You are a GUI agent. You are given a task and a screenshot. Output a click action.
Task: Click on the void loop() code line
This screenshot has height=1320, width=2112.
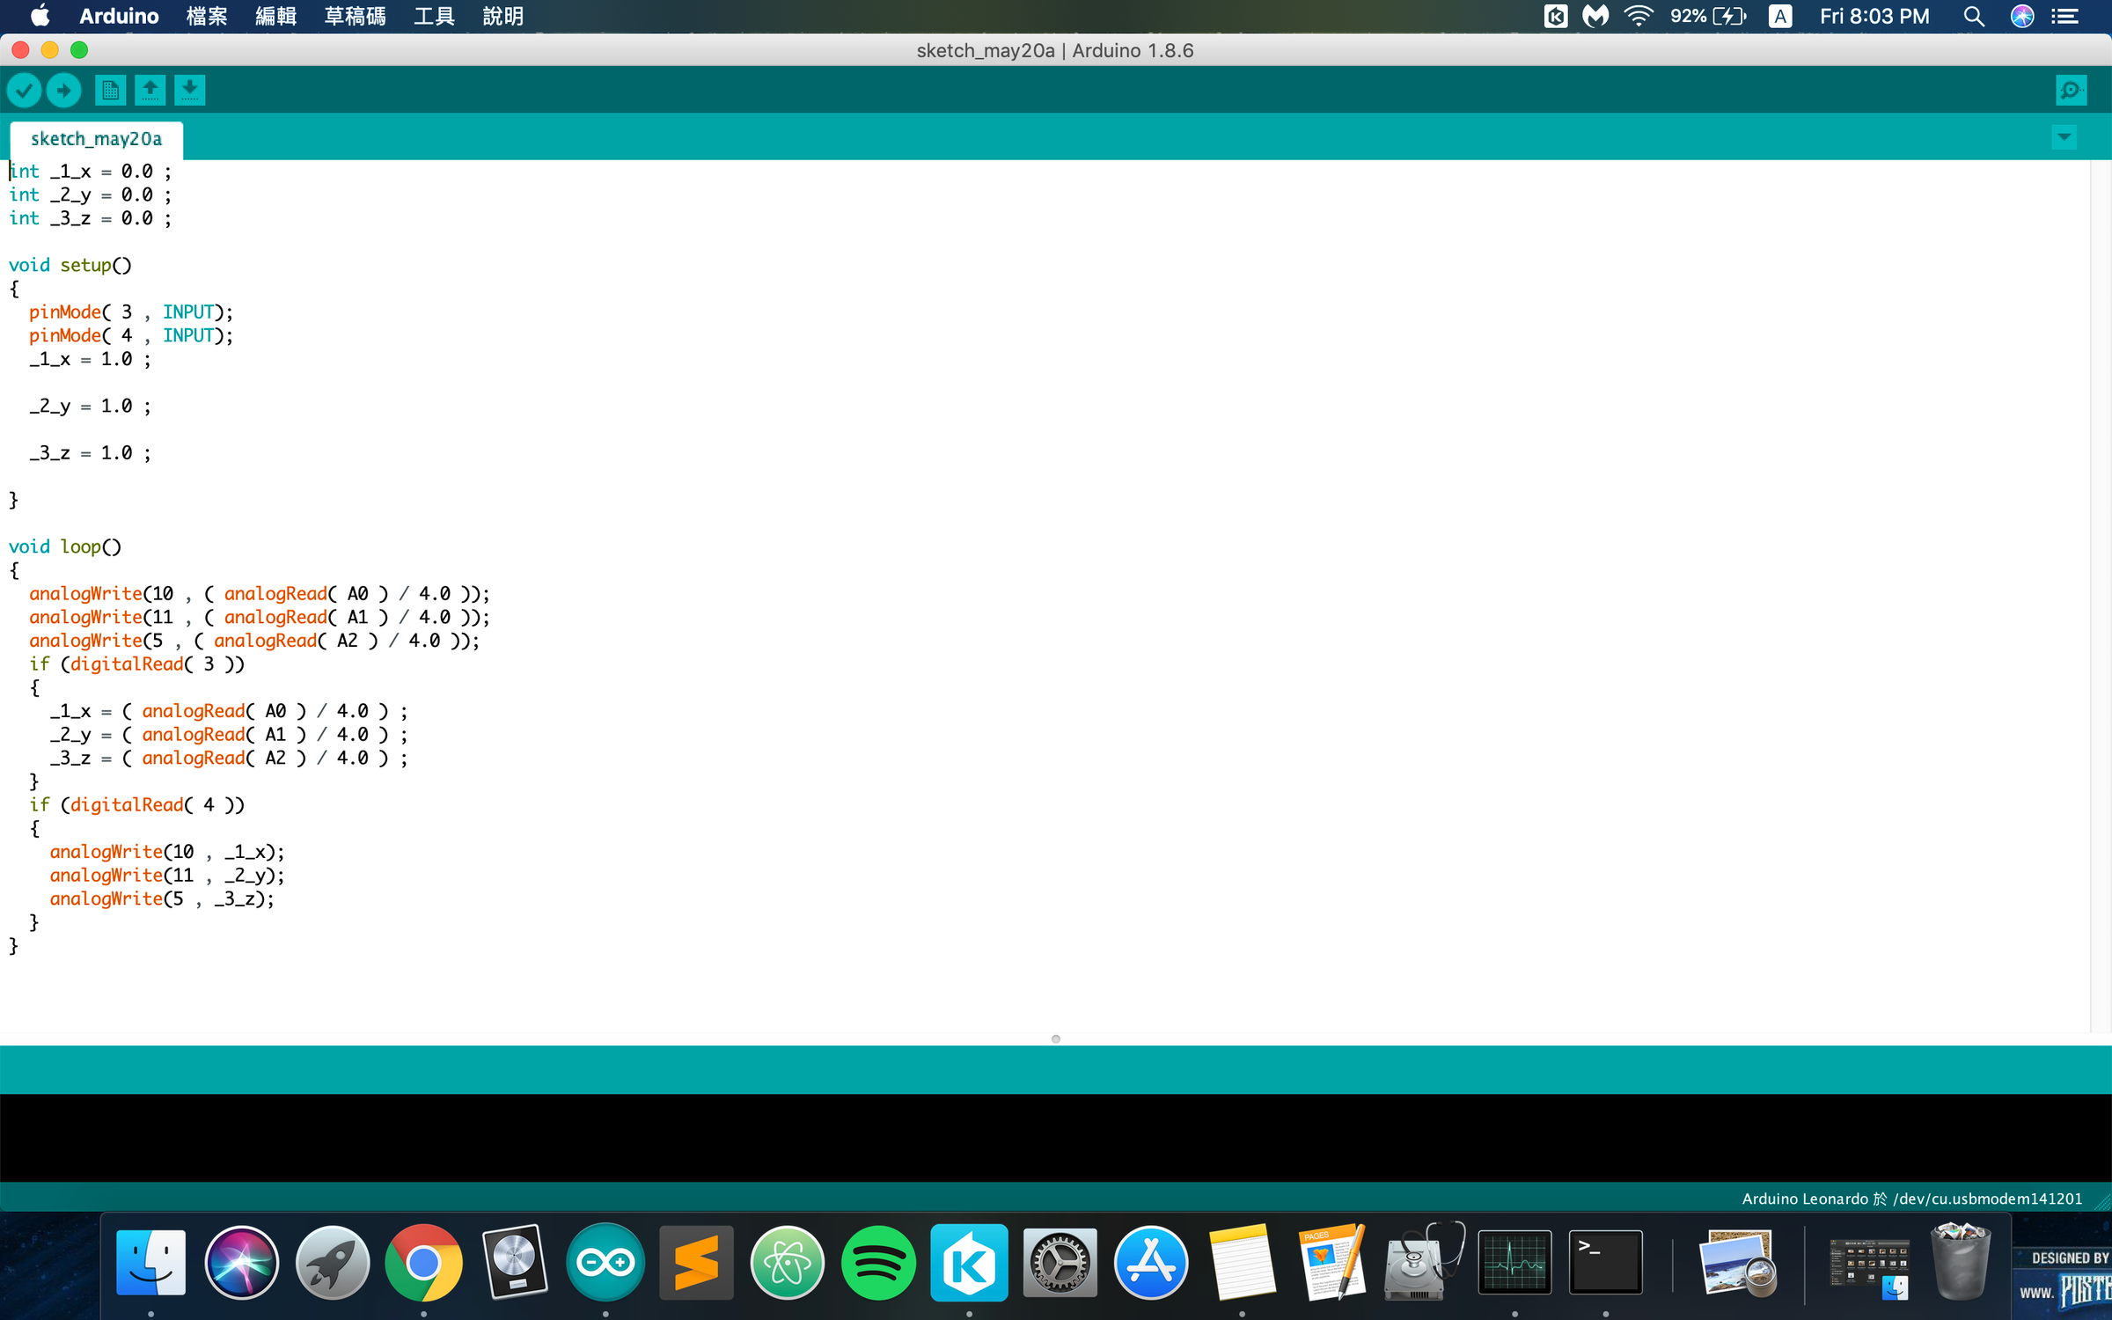click(65, 546)
